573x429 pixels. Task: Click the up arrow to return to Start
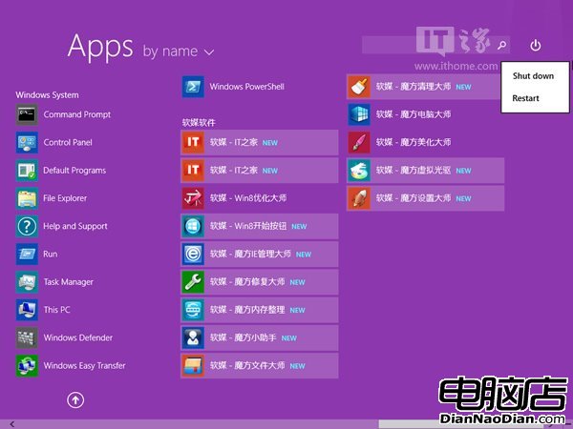75,400
